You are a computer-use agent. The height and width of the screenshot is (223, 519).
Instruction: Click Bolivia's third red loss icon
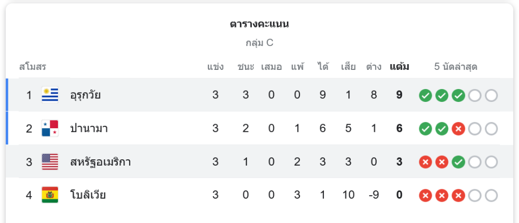[458, 196]
